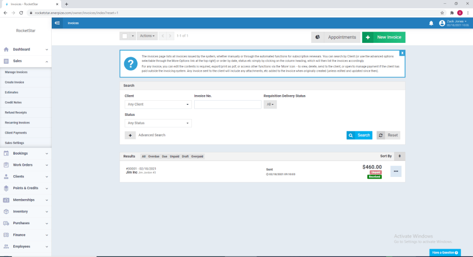This screenshot has height=257, width=473.
Task: Open Credit Notes in the sidebar
Action: (13, 102)
